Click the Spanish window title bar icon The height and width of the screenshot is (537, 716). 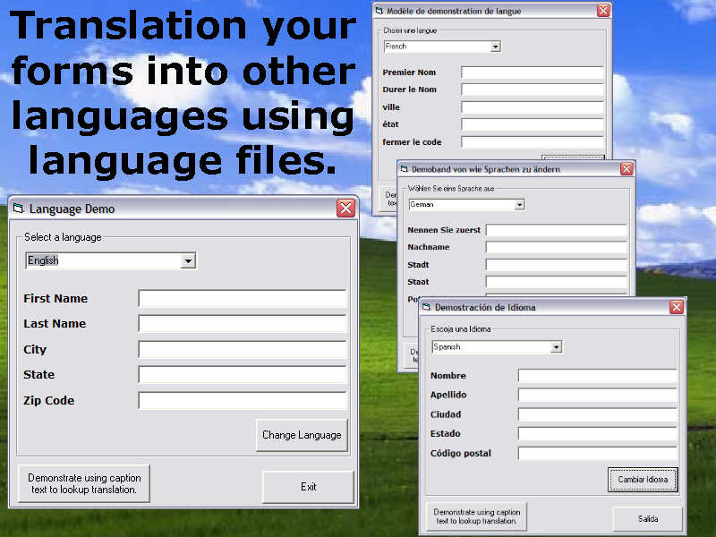(427, 307)
